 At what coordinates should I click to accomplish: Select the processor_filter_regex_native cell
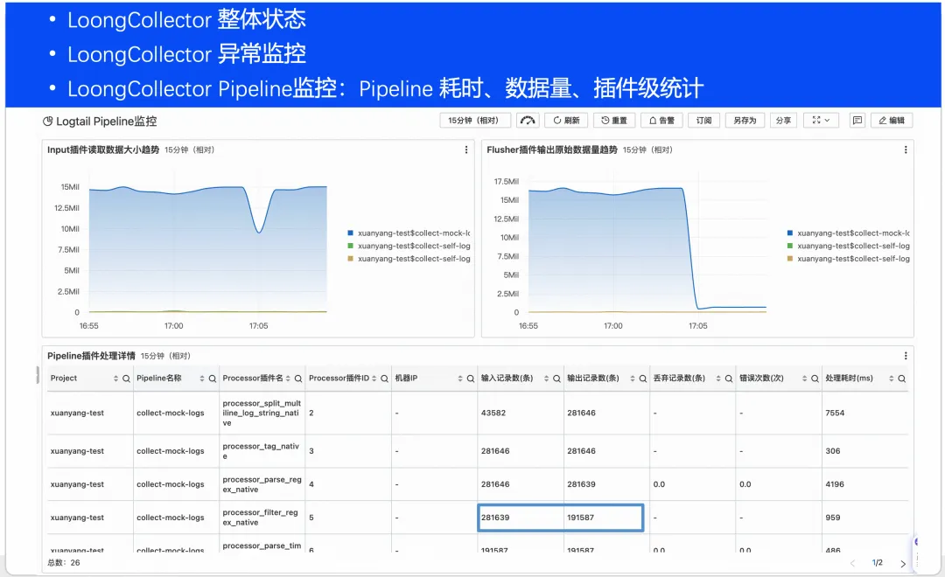262,518
